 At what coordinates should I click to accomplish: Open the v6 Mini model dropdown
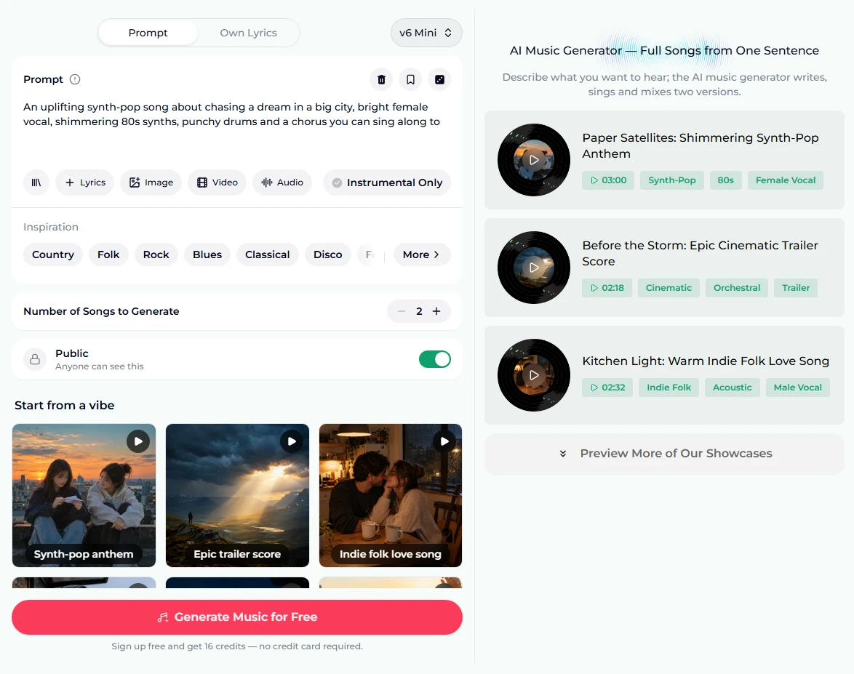[426, 33]
